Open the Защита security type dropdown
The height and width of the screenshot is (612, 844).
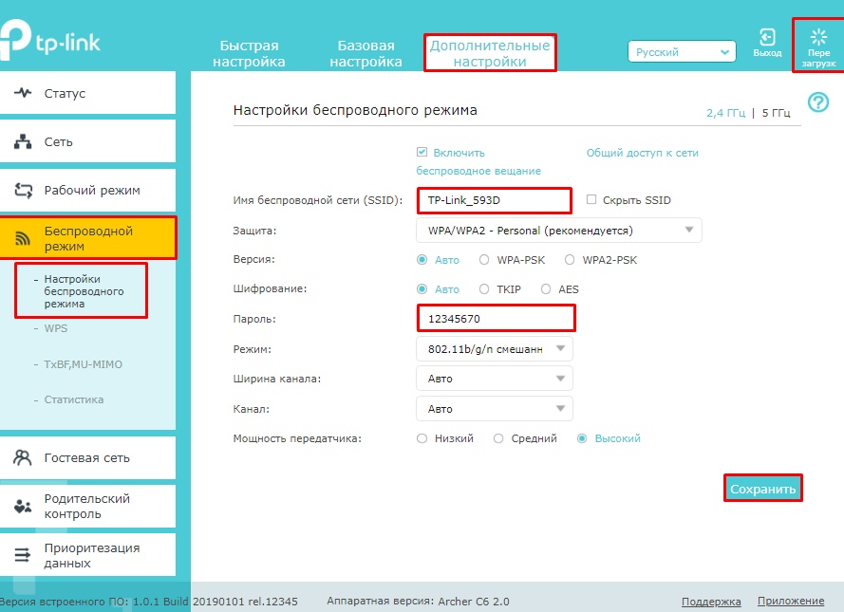(x=559, y=231)
